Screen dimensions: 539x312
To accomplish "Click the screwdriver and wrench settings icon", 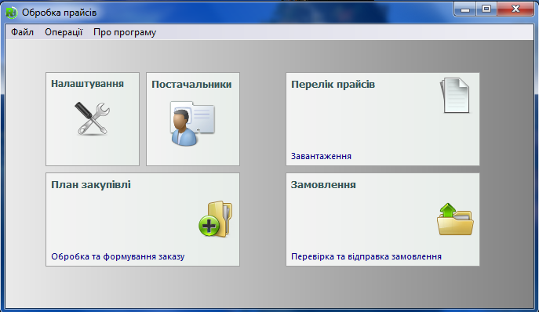I will (92, 118).
